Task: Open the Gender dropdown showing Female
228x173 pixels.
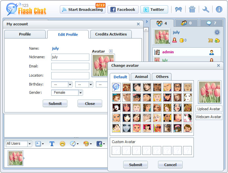Action: 67,93
